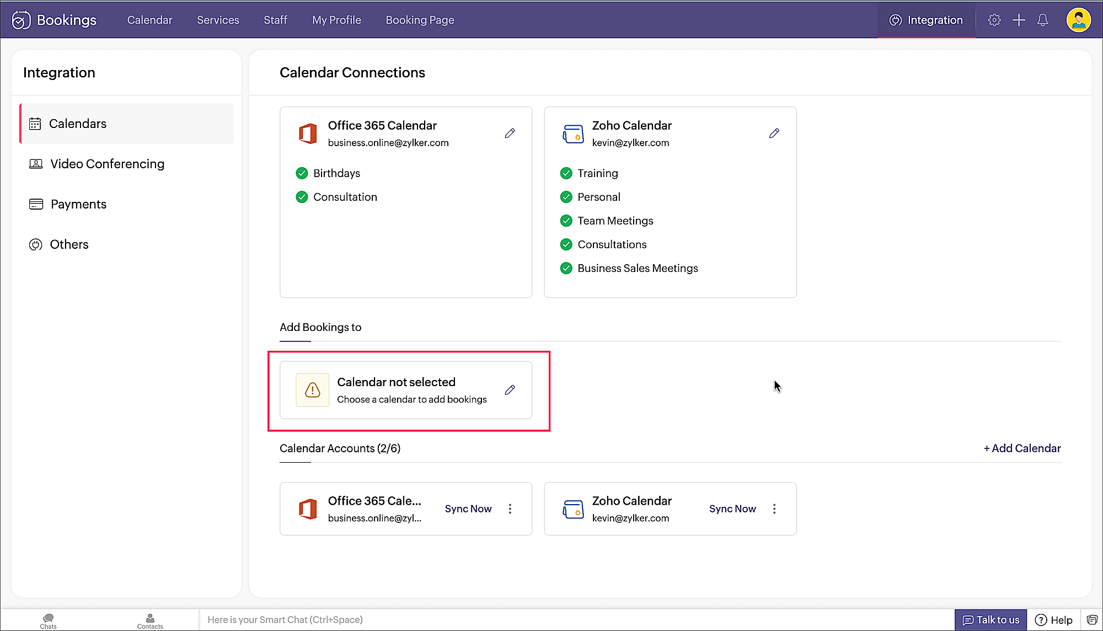Screen dimensions: 1103x631
Task: Click the + Add Calendar link
Action: pyautogui.click(x=1022, y=448)
